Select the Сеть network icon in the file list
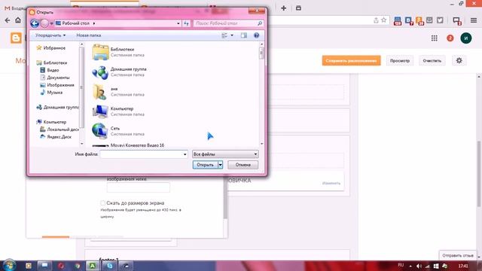The image size is (482, 271). pyautogui.click(x=100, y=131)
